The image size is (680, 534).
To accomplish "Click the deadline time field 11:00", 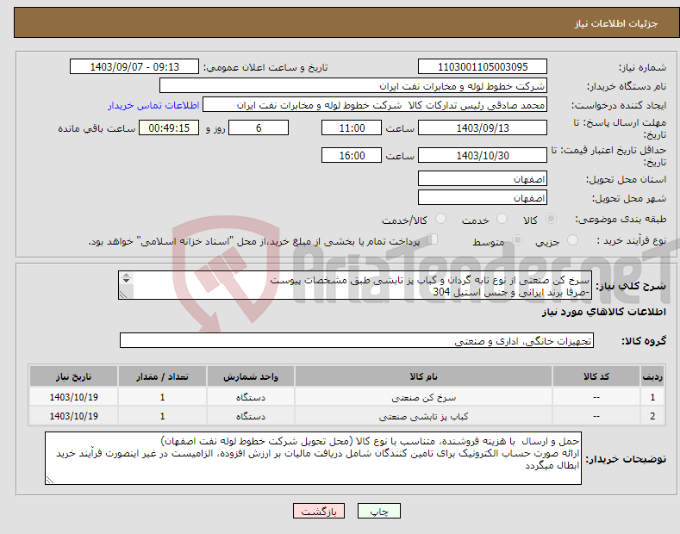I will [x=352, y=127].
